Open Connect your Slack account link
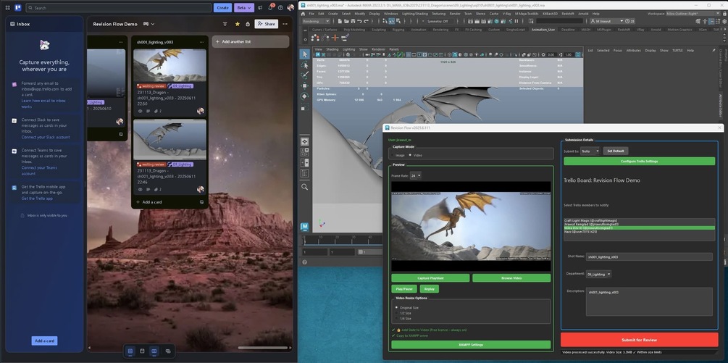Viewport: 728px width, 363px height. [x=46, y=138]
